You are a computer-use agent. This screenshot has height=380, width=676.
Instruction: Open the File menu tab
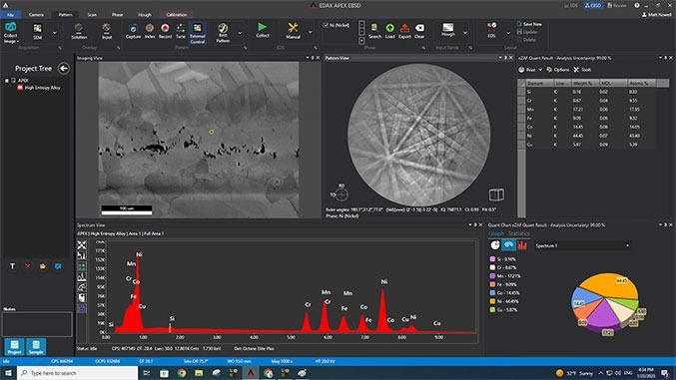(10, 15)
